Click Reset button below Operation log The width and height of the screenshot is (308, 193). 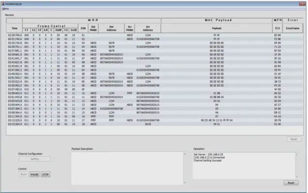[291, 183]
